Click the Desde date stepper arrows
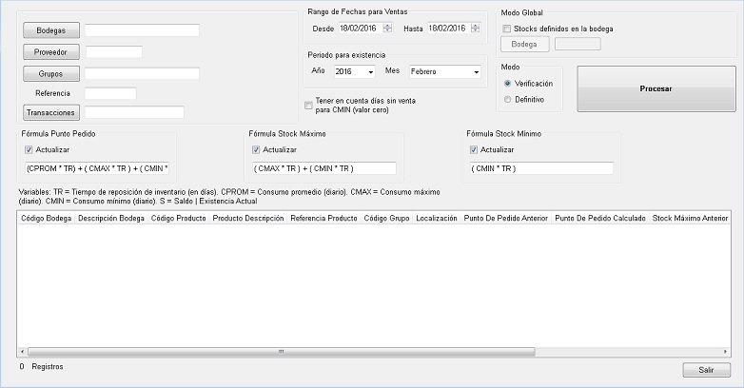This screenshot has height=388, width=744. 387,29
